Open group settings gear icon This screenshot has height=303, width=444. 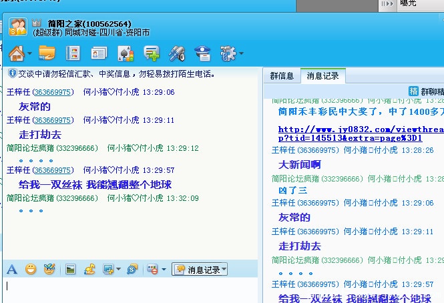point(228,53)
